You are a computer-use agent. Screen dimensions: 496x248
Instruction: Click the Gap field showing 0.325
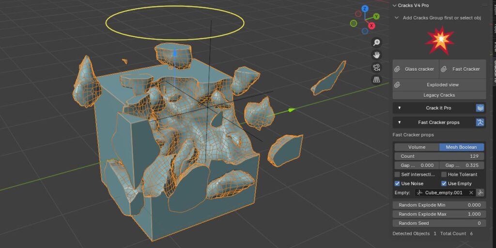(462, 166)
